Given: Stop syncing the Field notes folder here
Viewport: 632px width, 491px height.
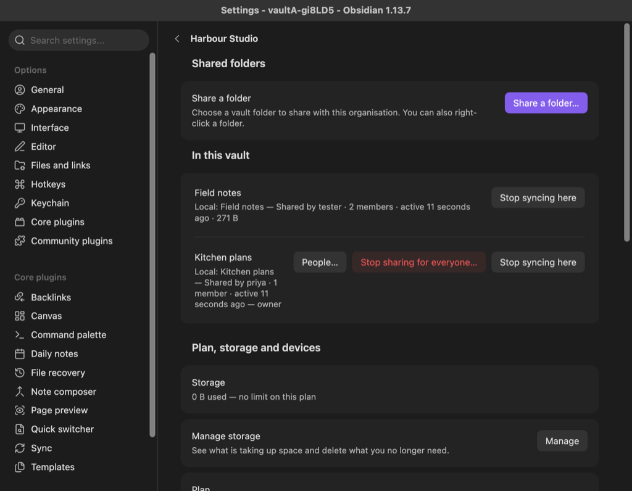Looking at the screenshot, I should click(x=538, y=198).
